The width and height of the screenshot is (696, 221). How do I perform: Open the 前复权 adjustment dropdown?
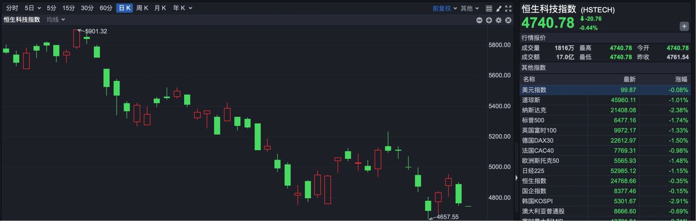(445, 8)
